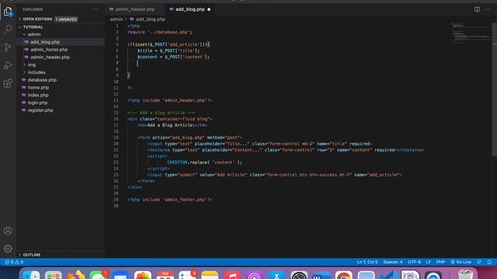Click the $title = $_POST line
This screenshot has width=497, height=279.
coord(169,50)
